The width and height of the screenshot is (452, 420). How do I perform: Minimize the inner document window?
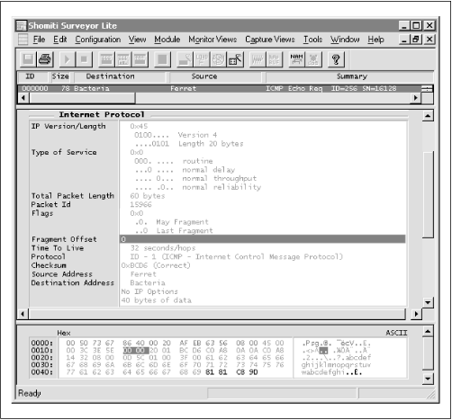pos(404,40)
